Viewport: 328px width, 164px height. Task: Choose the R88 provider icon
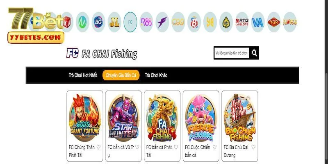[x=146, y=22]
